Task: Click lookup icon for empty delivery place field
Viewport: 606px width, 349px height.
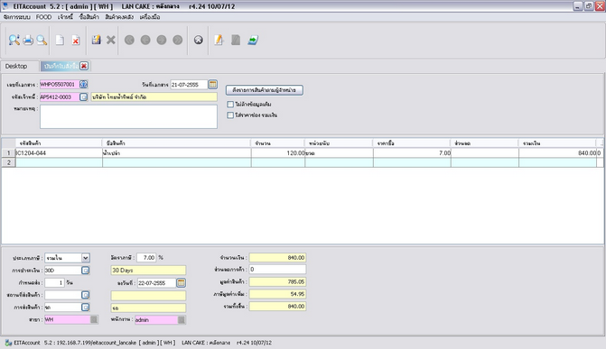Action: [x=86, y=295]
